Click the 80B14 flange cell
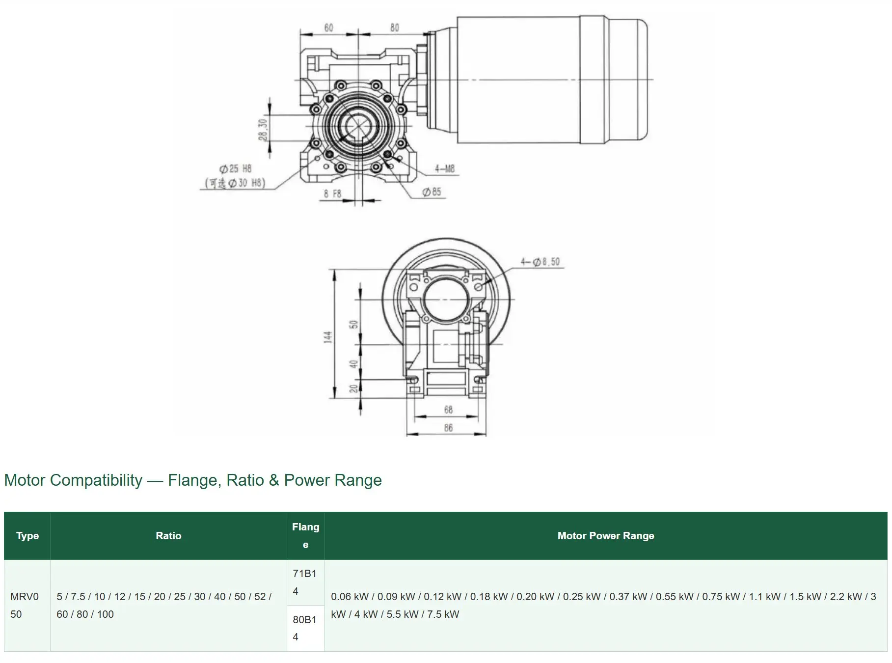This screenshot has height=663, width=892. pos(305,629)
